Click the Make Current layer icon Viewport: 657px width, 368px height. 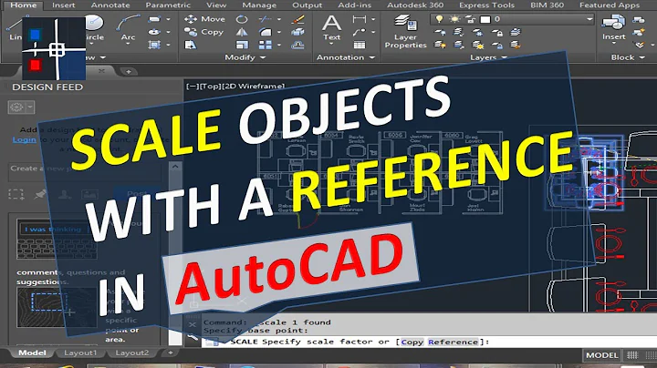(x=516, y=32)
